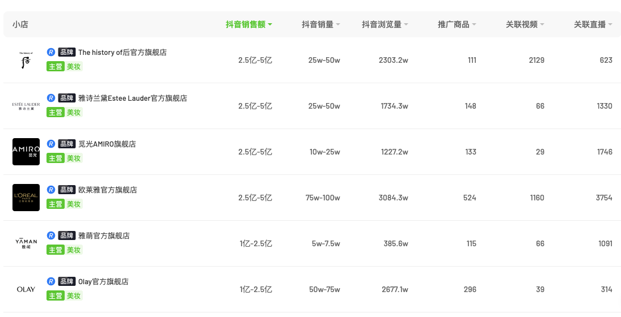Click The history of后 store logo
Image resolution: width=621 pixels, height=317 pixels.
[x=26, y=60]
